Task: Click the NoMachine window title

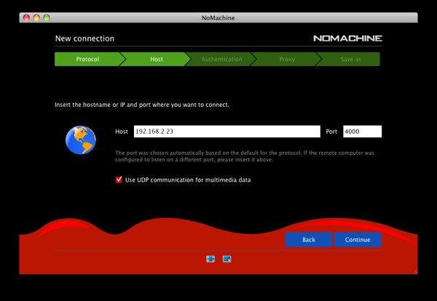Action: 219,17
